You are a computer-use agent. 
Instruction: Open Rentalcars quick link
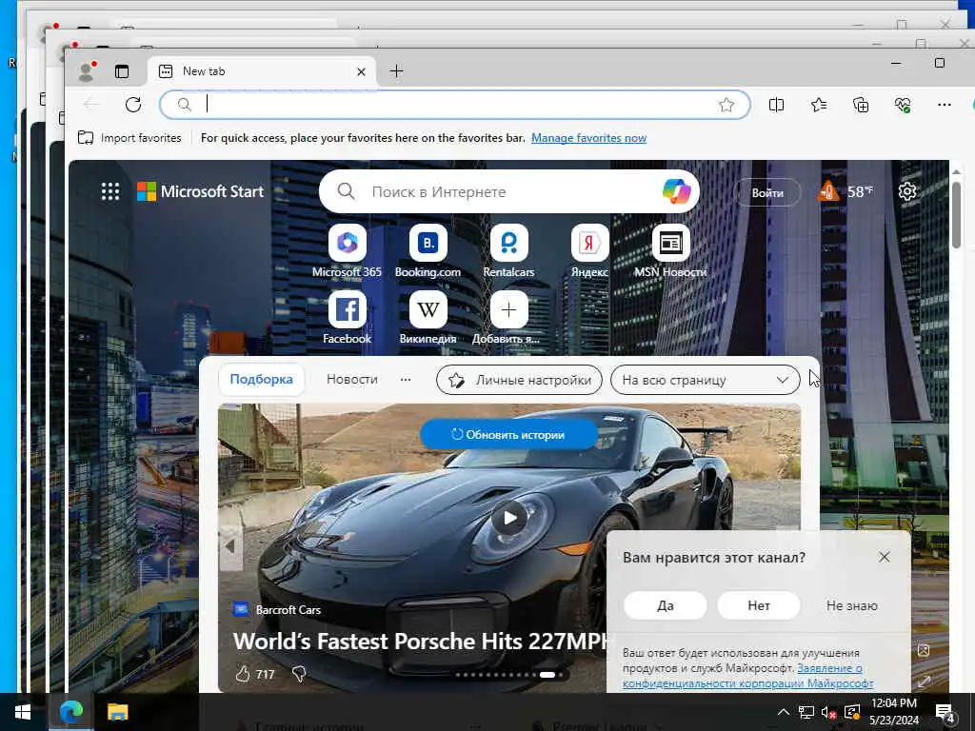click(x=508, y=250)
